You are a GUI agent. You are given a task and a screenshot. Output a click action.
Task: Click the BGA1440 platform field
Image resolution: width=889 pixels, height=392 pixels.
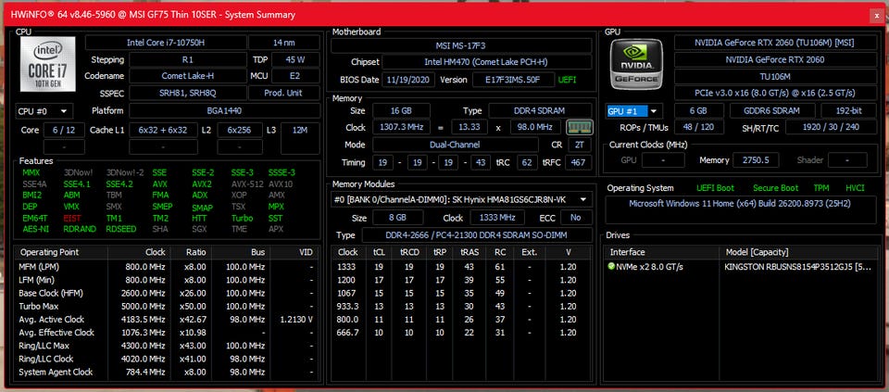(x=224, y=110)
